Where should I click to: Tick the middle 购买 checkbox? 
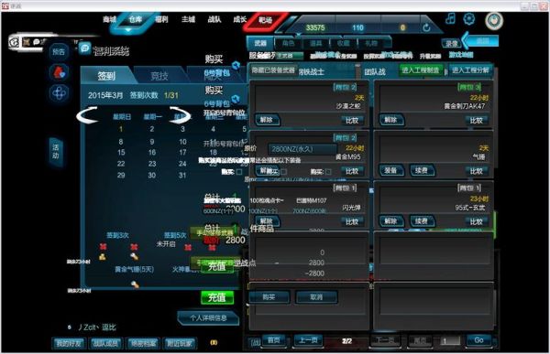(x=284, y=172)
